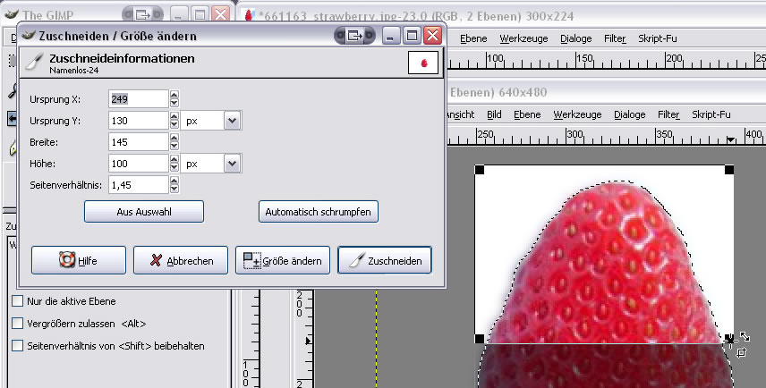This screenshot has height=388, width=766.
Task: Click the roll-up icon in Zuschneiden dialog title bar
Action: (x=355, y=36)
